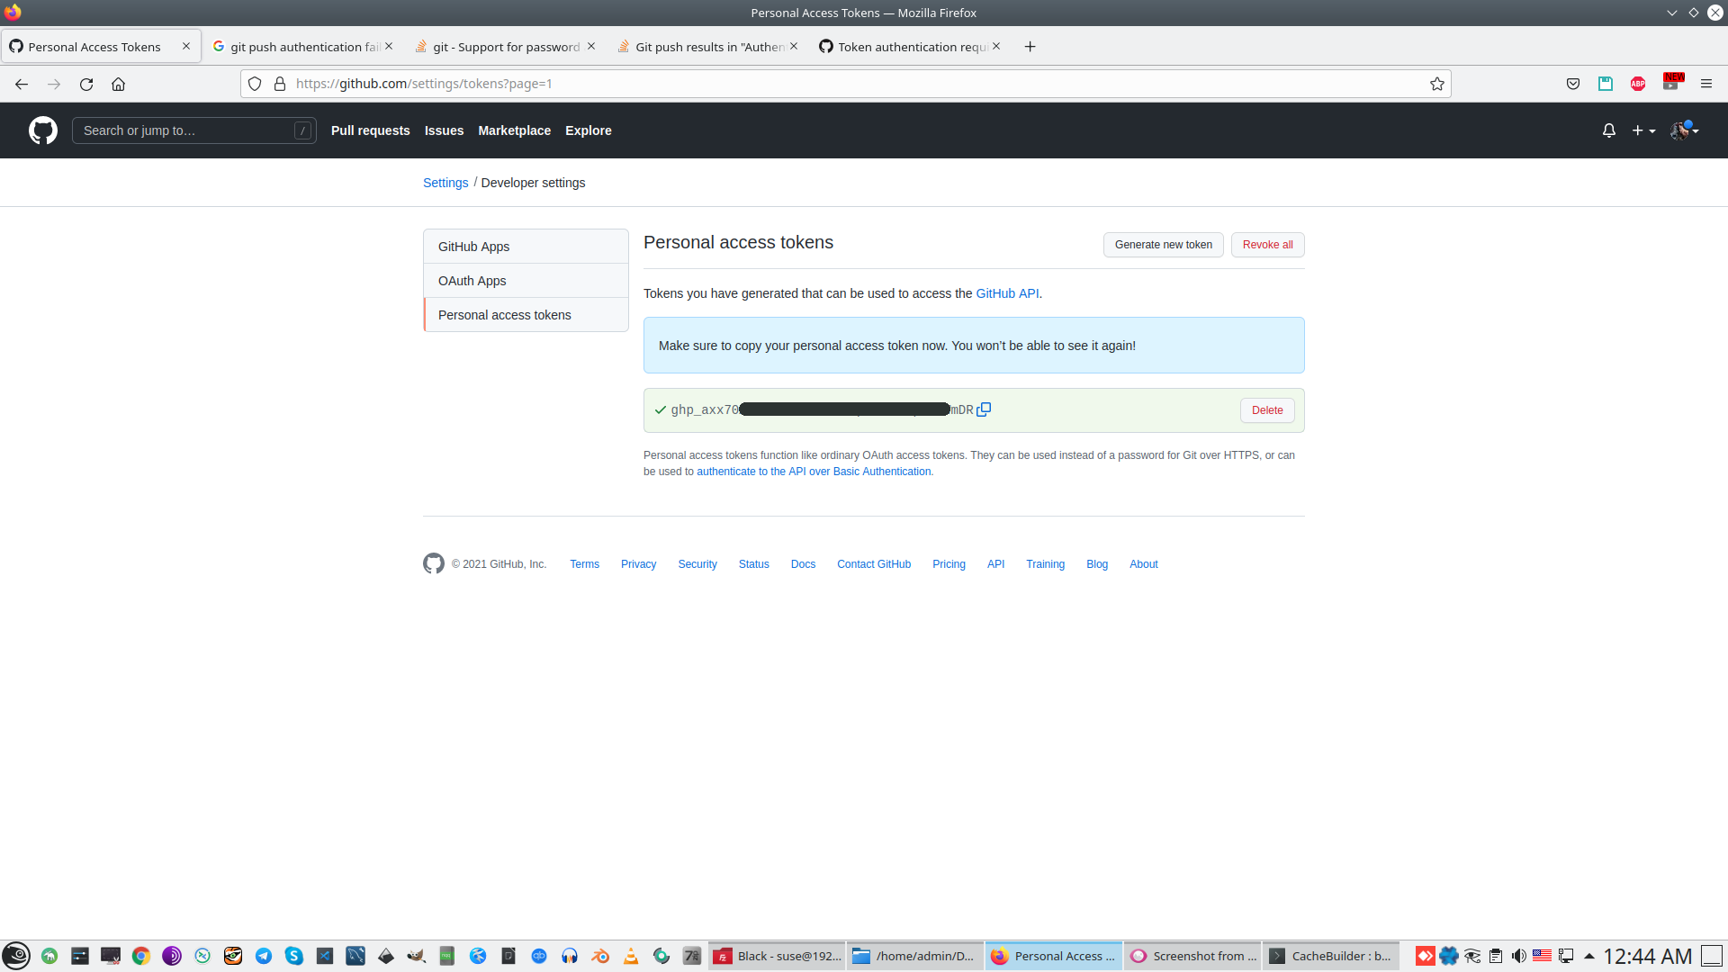Viewport: 1728px width, 972px height.
Task: Click the Generate new token button
Action: coord(1163,245)
